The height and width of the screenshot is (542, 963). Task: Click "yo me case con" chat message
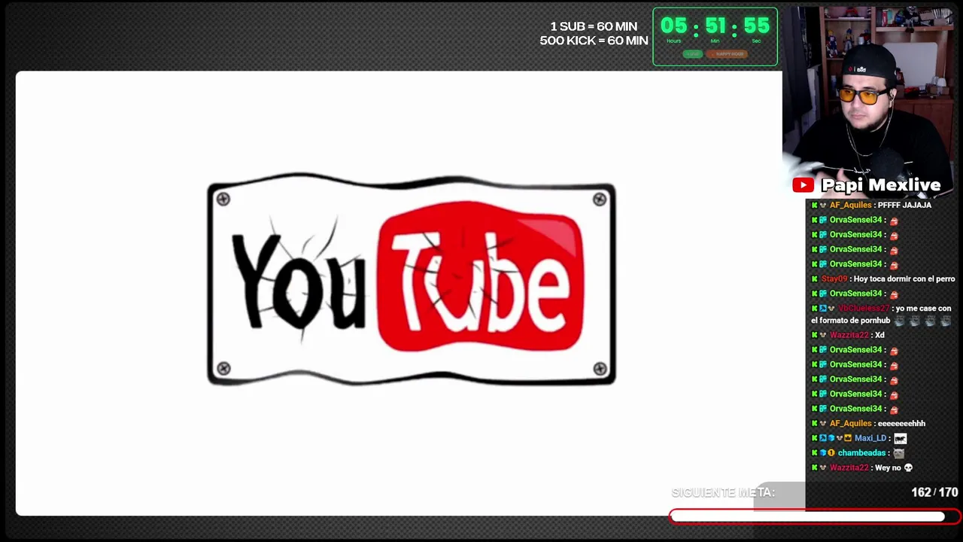tap(923, 309)
